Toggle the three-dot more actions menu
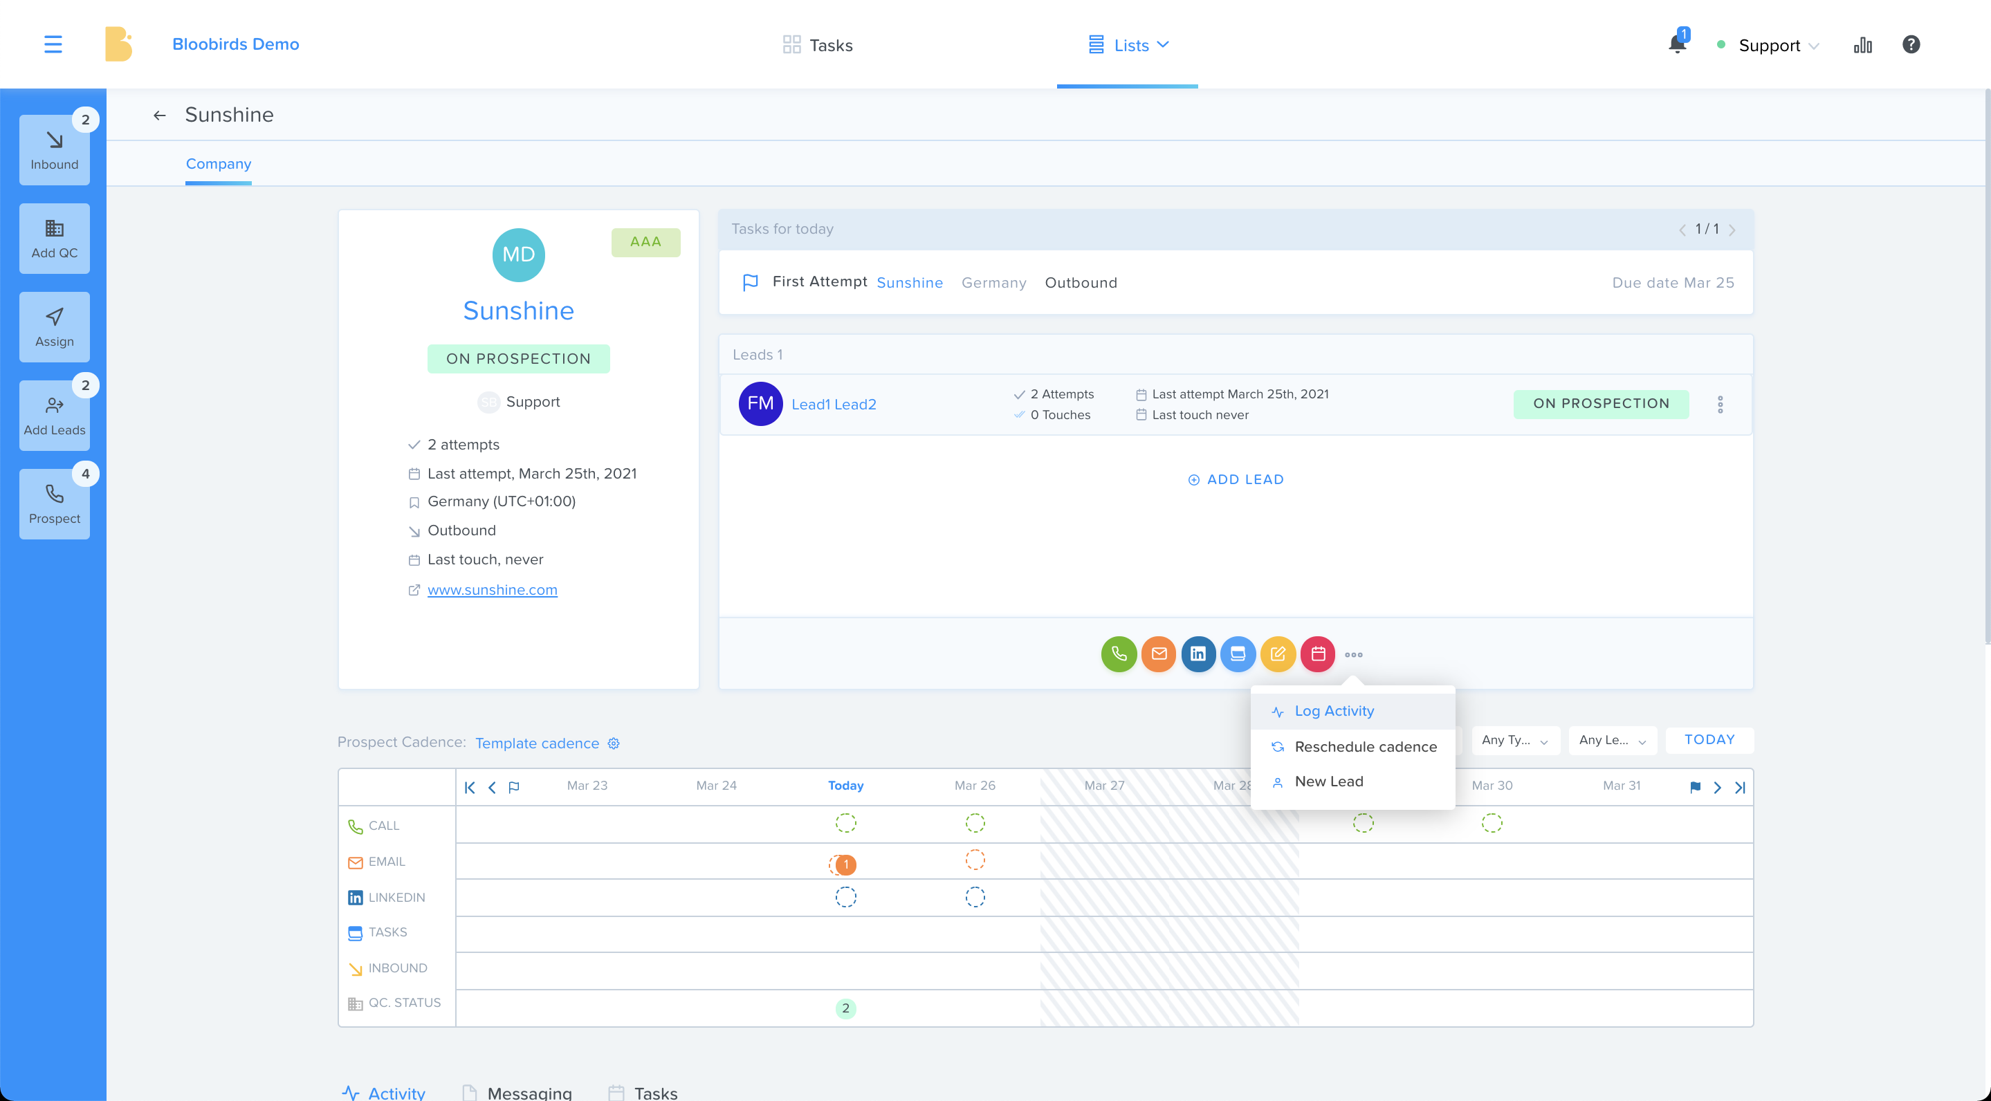The width and height of the screenshot is (1991, 1101). pyautogui.click(x=1353, y=654)
